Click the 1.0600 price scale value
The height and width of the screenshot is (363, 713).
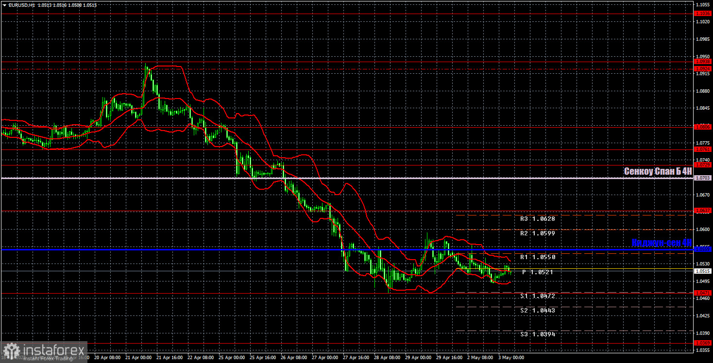pyautogui.click(x=703, y=229)
